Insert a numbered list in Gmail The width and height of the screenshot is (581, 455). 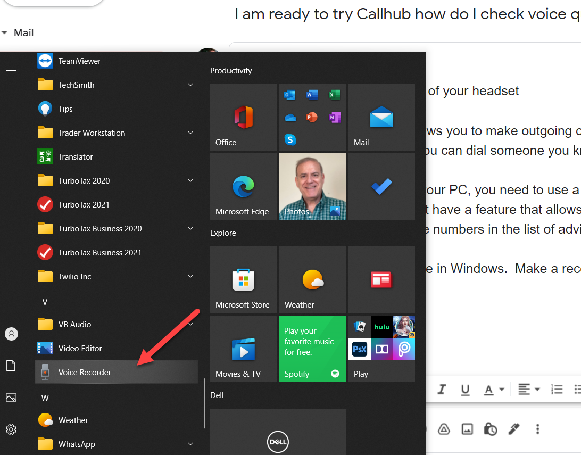557,390
